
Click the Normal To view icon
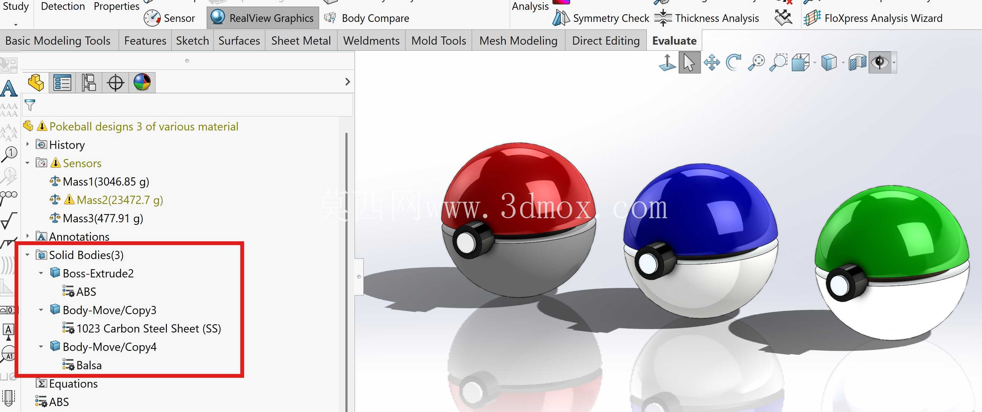[x=667, y=62]
